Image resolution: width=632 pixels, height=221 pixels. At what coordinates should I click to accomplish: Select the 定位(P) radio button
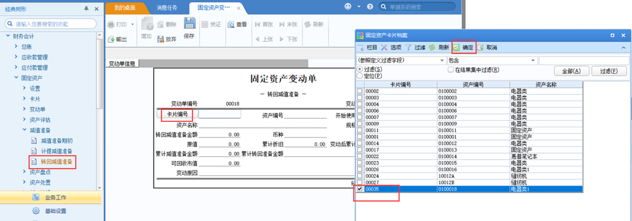point(360,75)
